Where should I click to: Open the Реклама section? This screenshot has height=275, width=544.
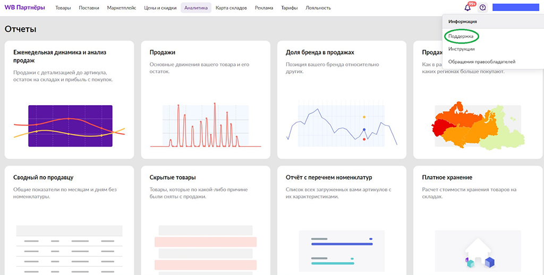pyautogui.click(x=263, y=8)
